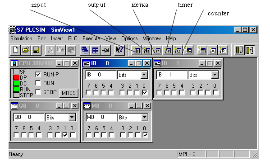Uncheck the RUN-P mode checkbox
270x166 pixels.
(38, 75)
